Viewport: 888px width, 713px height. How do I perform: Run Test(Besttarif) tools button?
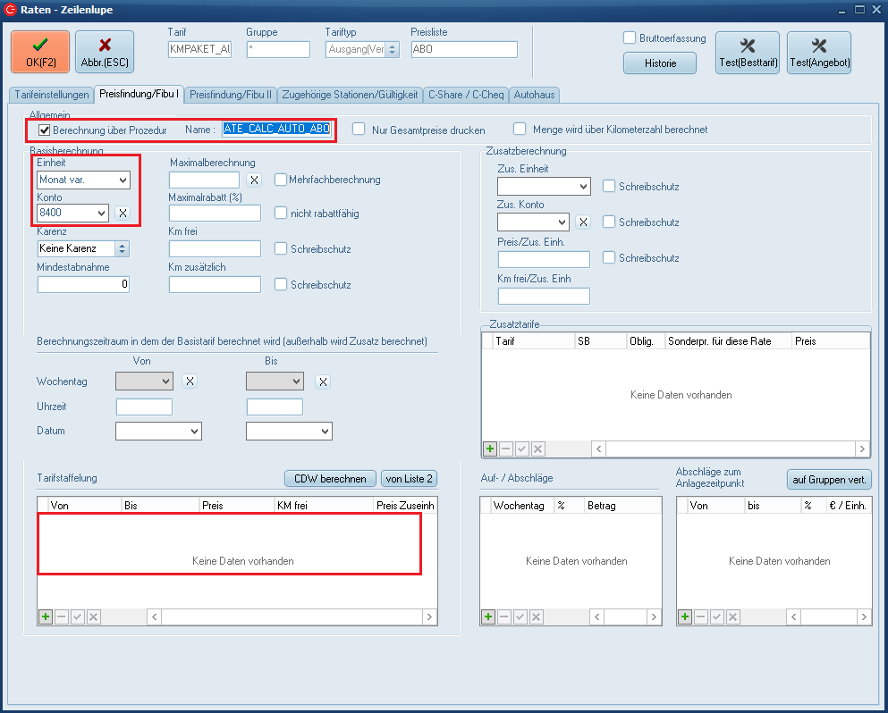coord(747,52)
